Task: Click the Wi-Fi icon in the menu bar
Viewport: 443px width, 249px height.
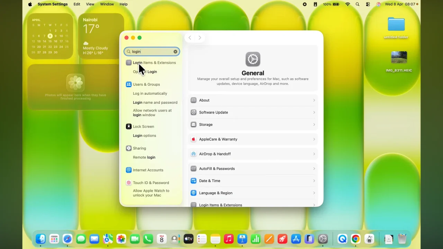Action: [x=348, y=4]
